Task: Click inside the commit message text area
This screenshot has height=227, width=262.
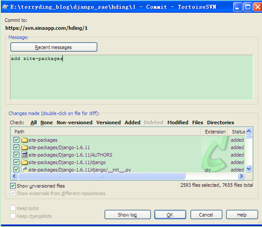Action: click(x=132, y=78)
